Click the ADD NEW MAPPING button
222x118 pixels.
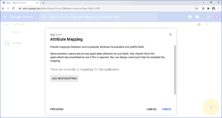(x=64, y=79)
